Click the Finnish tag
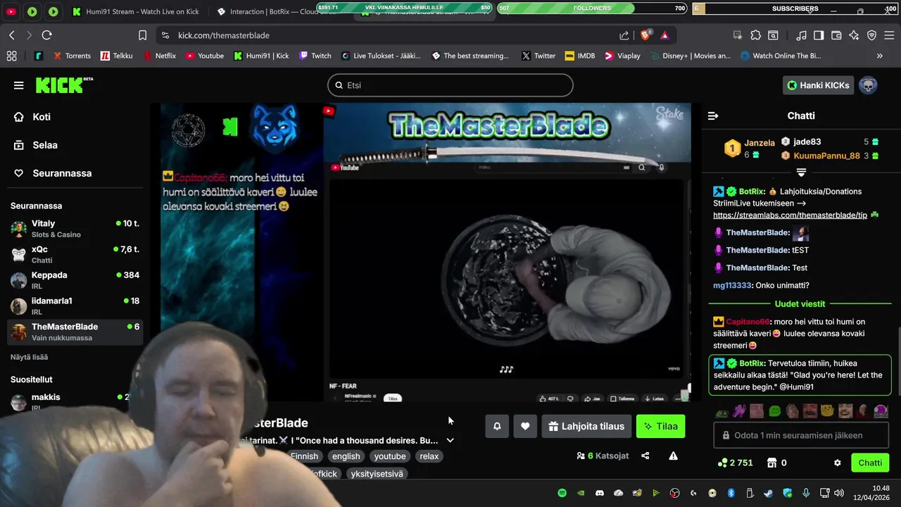901x507 pixels. click(304, 456)
